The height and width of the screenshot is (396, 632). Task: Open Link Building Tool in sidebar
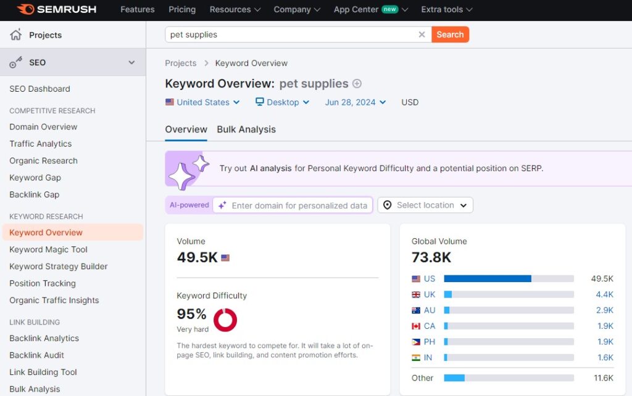point(43,372)
